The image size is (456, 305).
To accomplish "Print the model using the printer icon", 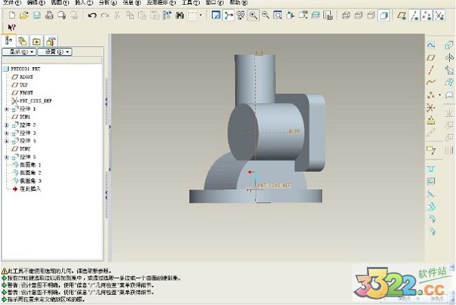I will [49, 15].
